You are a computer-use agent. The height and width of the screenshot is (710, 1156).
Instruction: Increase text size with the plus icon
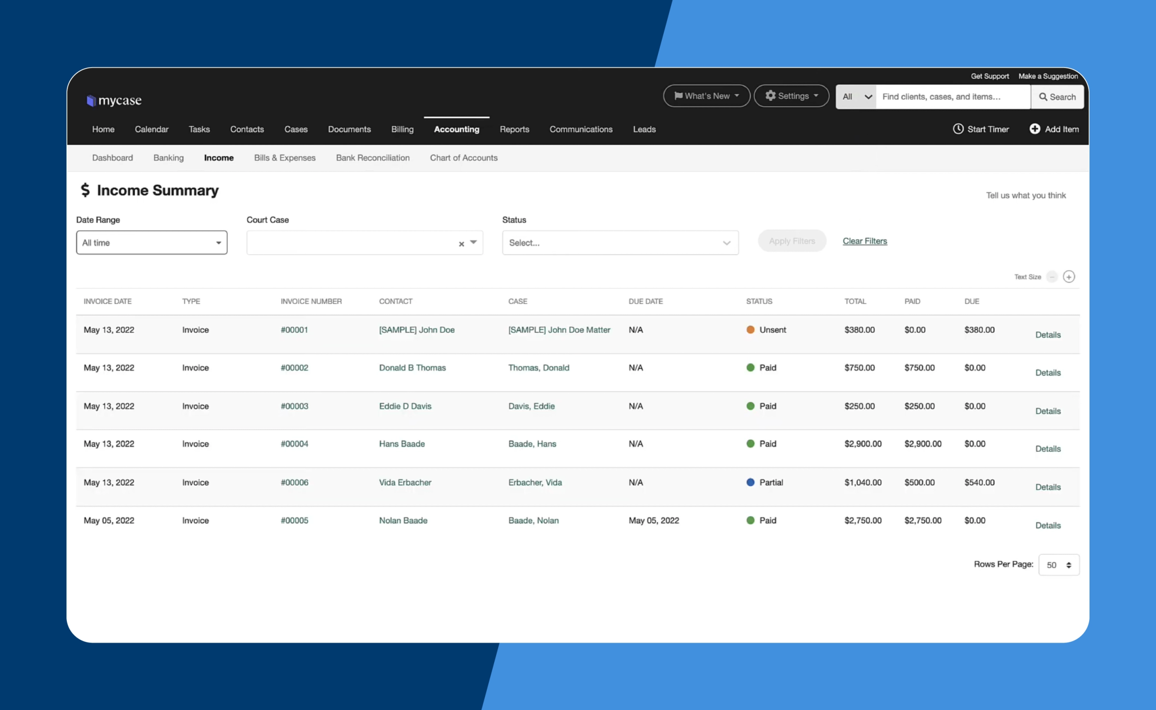coord(1069,276)
